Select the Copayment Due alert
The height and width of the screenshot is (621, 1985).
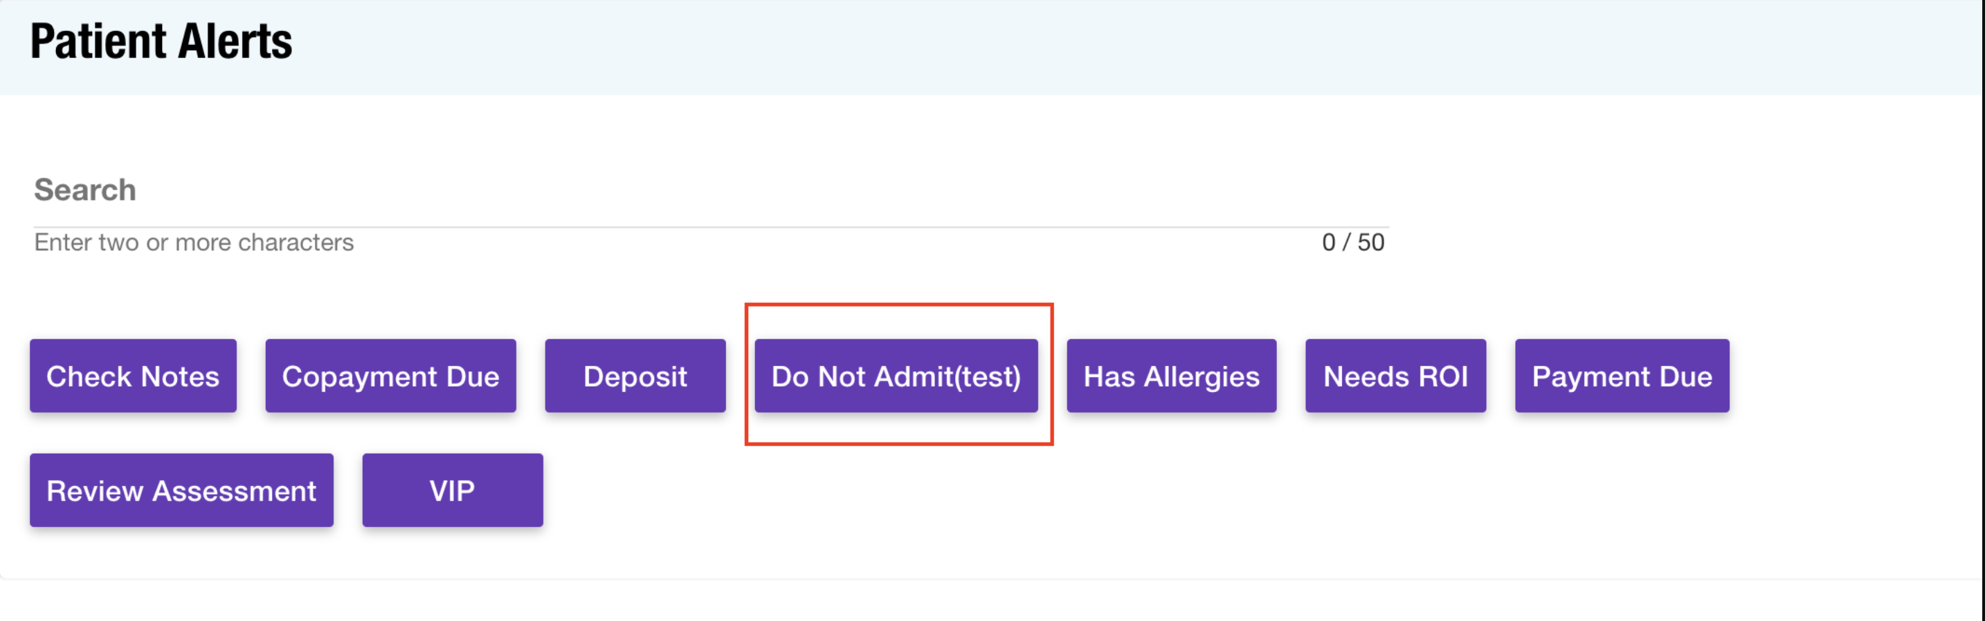(x=390, y=376)
